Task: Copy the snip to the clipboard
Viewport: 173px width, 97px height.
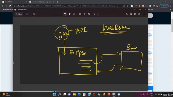Action: point(135,14)
